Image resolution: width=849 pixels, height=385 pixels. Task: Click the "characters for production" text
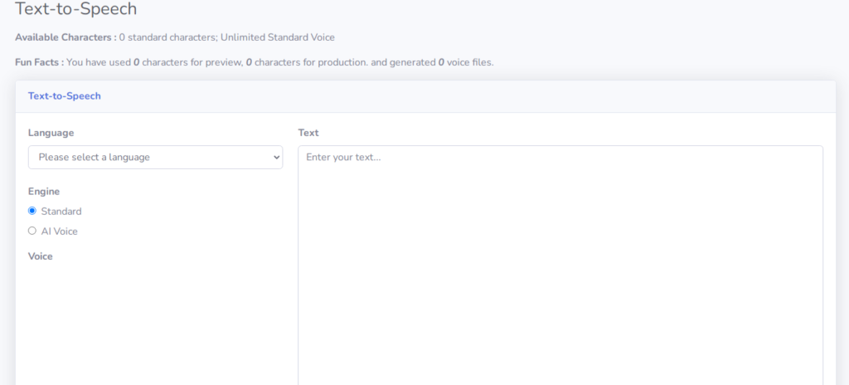311,62
